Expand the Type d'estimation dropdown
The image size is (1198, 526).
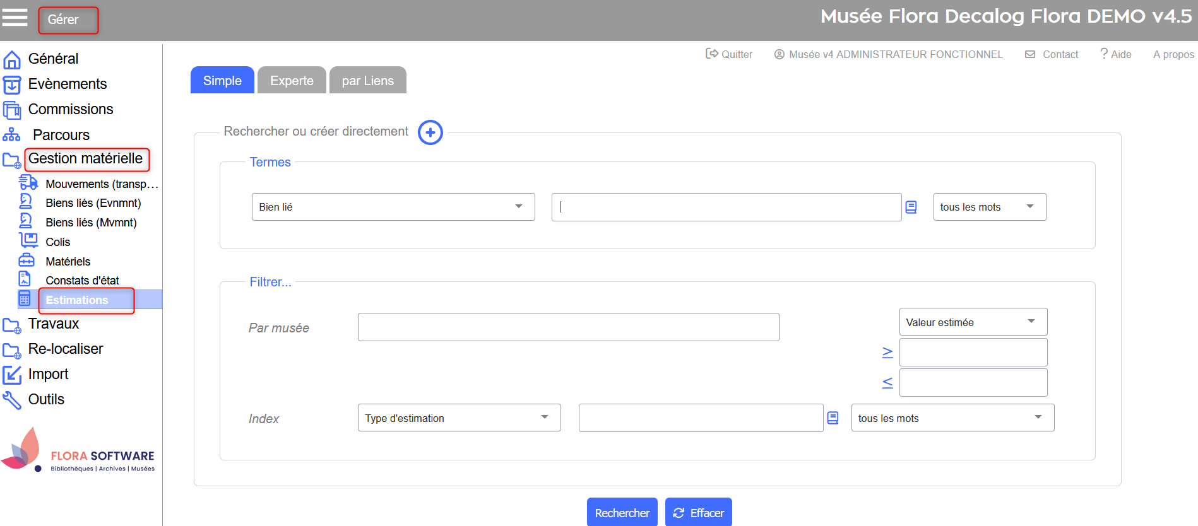459,418
